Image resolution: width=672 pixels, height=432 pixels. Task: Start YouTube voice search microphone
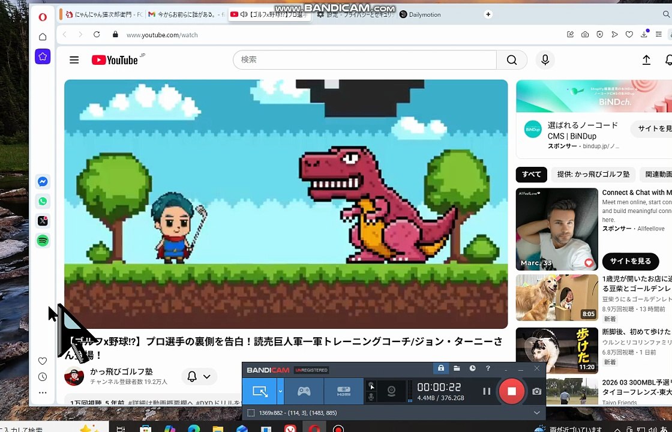click(545, 60)
